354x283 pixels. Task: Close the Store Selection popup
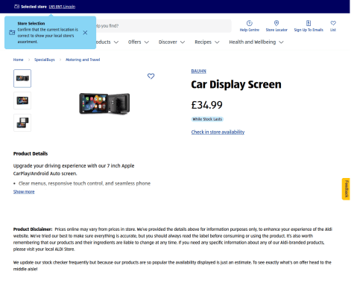pos(85,33)
